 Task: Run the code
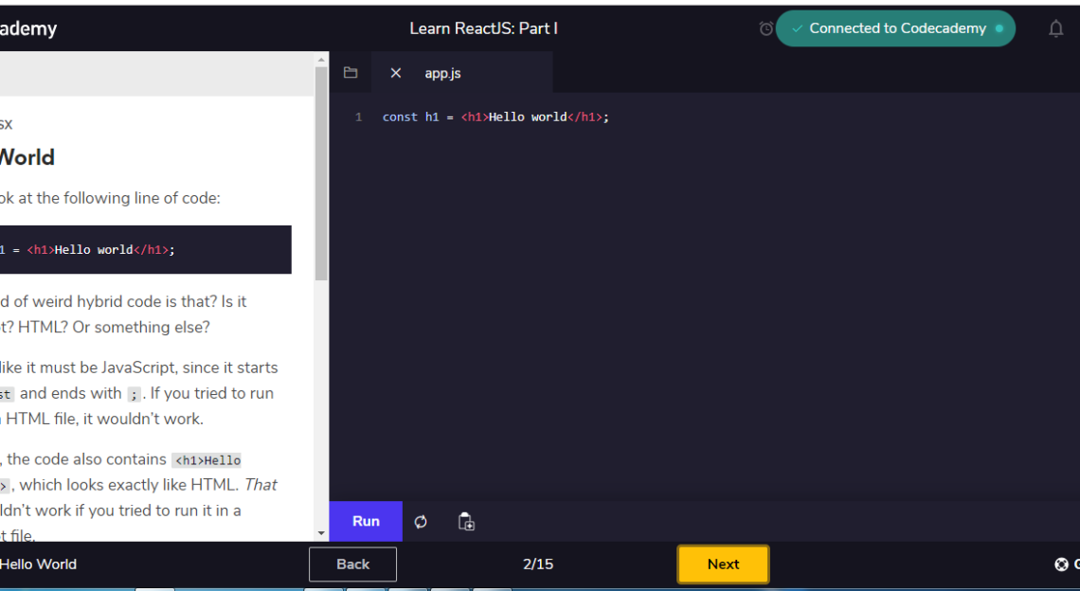pos(366,521)
